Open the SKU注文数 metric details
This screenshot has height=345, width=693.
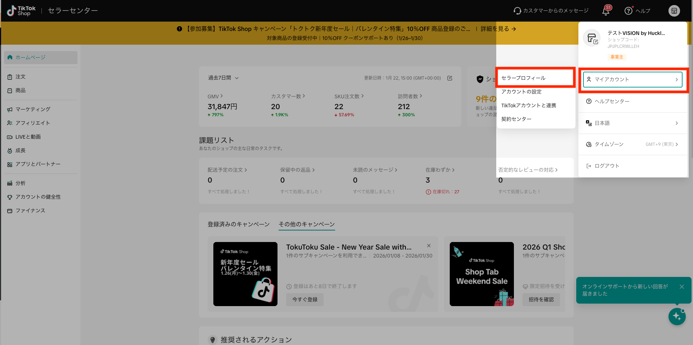[x=349, y=96]
